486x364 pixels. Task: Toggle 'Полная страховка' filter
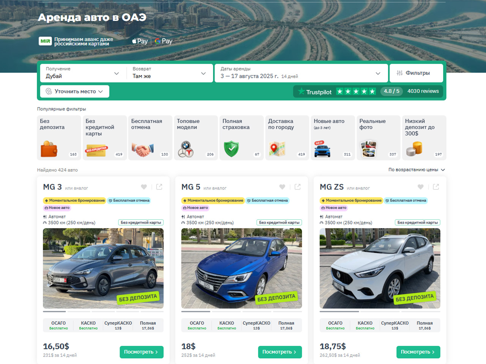(241, 138)
